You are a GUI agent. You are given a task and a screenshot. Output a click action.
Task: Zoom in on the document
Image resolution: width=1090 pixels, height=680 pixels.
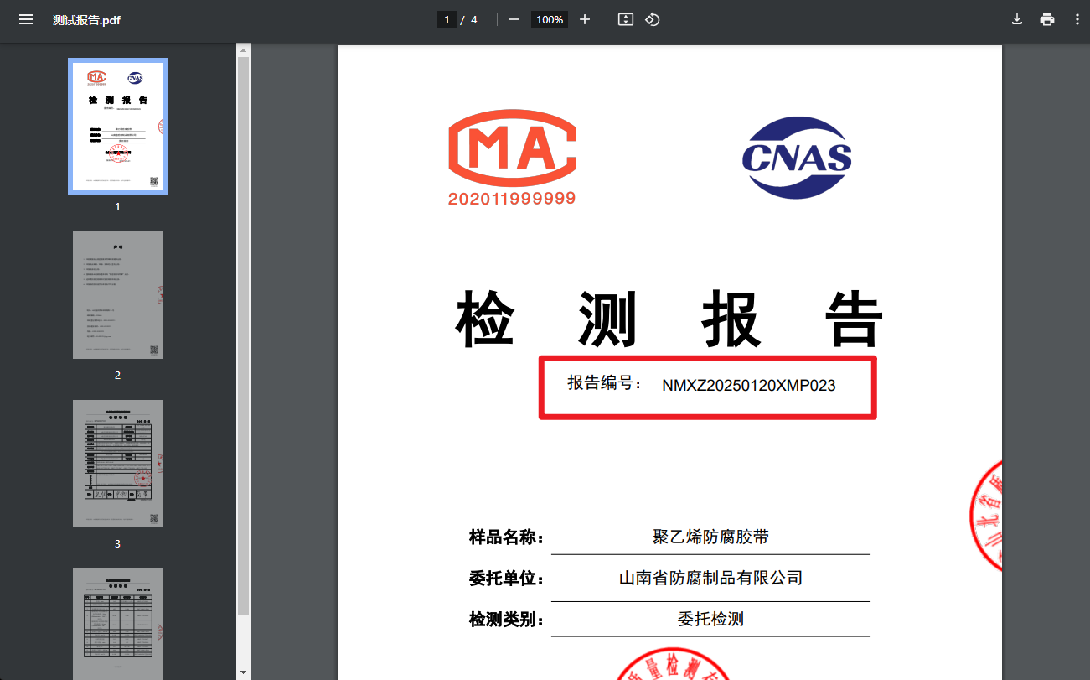[584, 18]
